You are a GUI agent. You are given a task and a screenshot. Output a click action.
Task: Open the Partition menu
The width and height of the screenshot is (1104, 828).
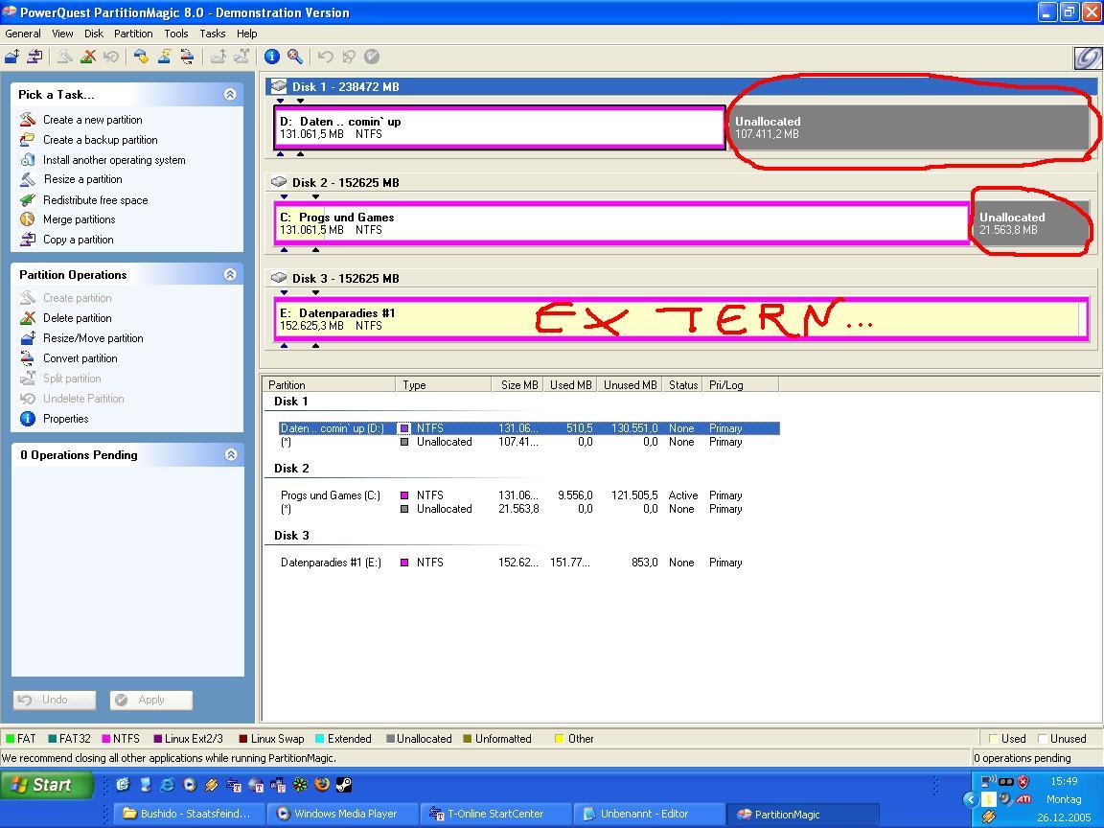tap(133, 34)
